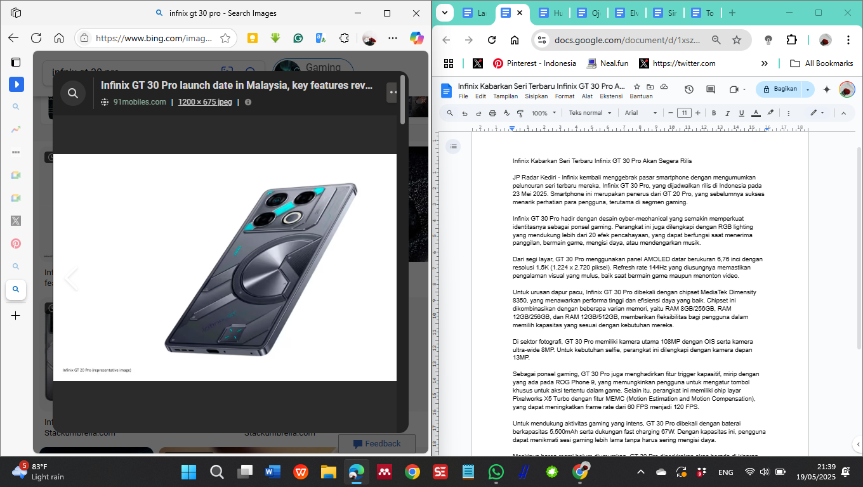Open 91mobiles.com source link
The height and width of the screenshot is (487, 863).
140,102
